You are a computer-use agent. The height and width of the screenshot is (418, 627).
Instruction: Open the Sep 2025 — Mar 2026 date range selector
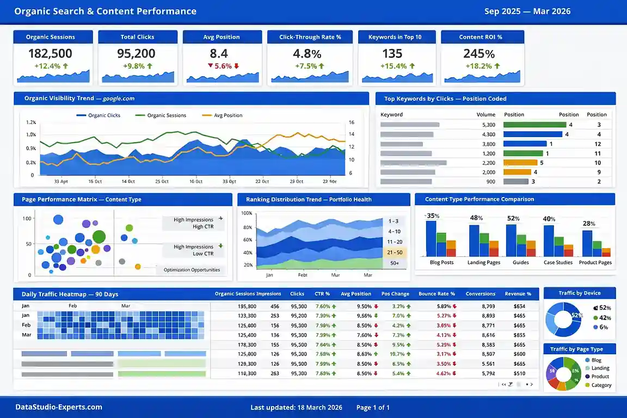click(528, 11)
